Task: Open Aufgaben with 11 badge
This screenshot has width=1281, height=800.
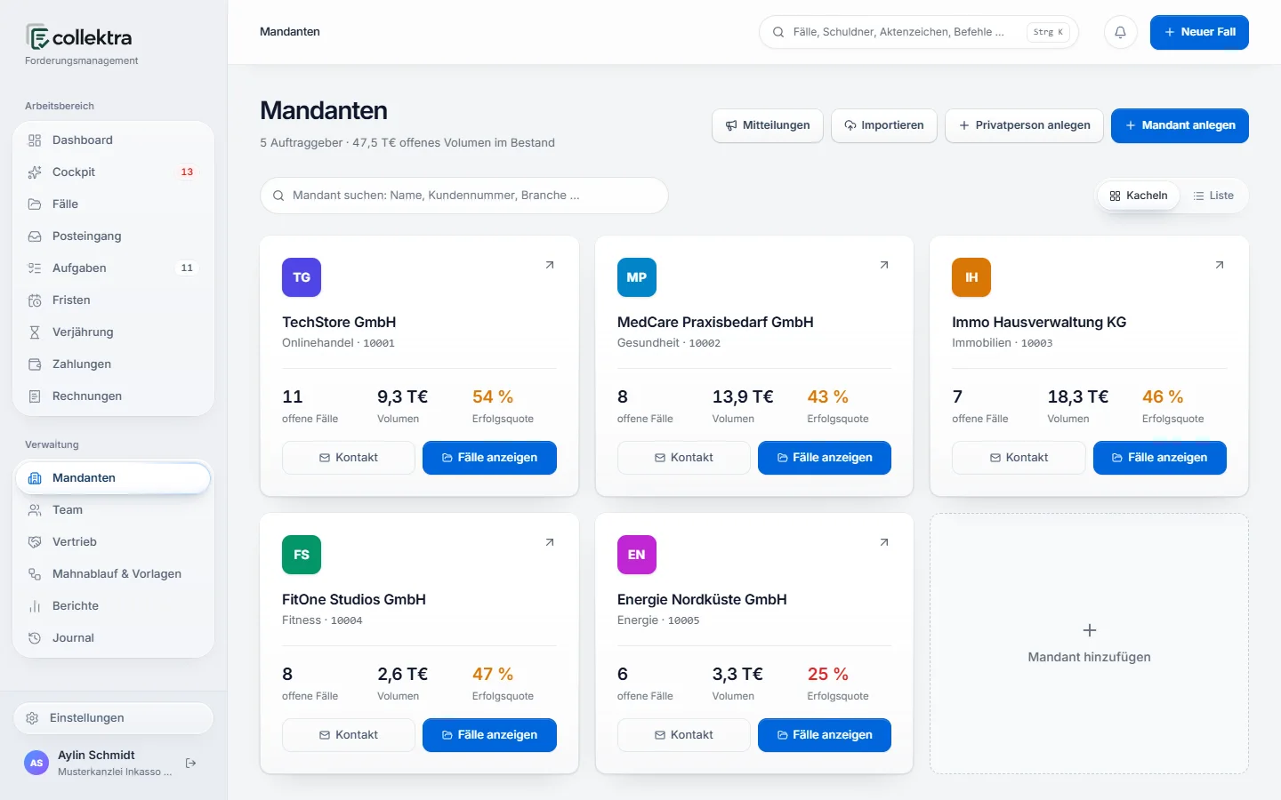Action: click(114, 268)
